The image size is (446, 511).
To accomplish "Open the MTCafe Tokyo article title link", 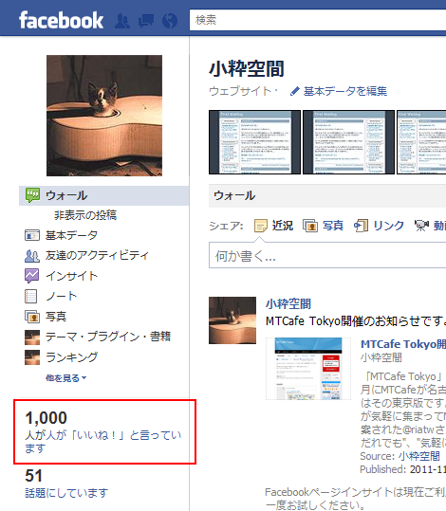I will pos(403,344).
